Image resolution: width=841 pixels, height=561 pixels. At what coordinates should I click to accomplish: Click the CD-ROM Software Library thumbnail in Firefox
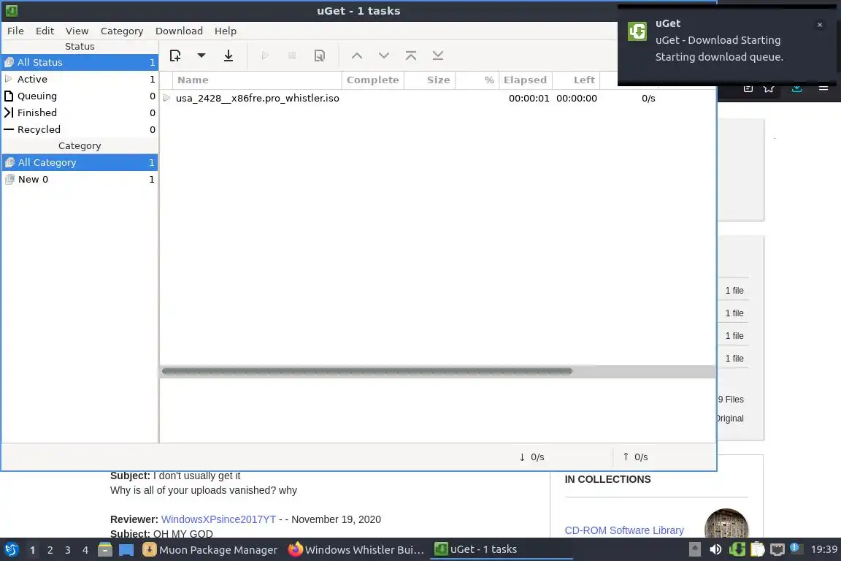tap(726, 524)
